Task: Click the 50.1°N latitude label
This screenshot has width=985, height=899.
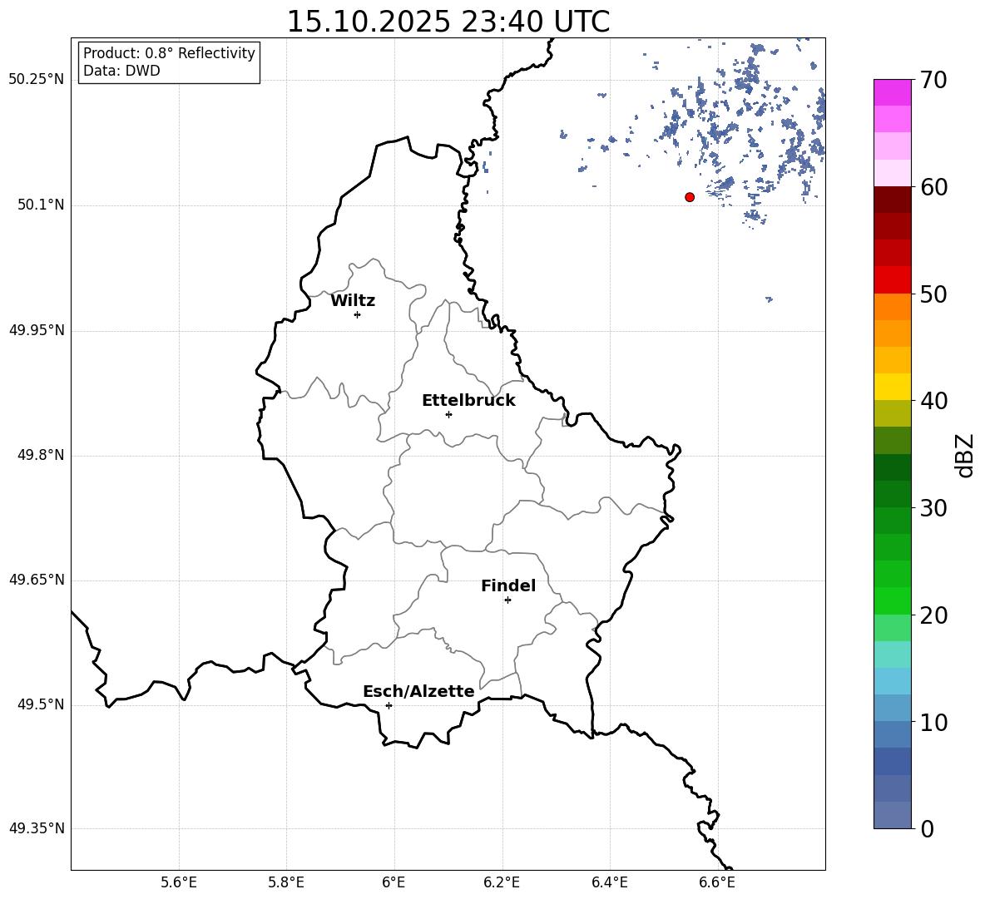Action: pos(40,205)
